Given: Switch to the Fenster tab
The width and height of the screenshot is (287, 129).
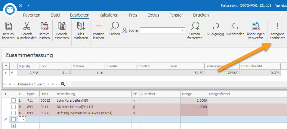Looking at the screenshot, I should tap(176, 15).
